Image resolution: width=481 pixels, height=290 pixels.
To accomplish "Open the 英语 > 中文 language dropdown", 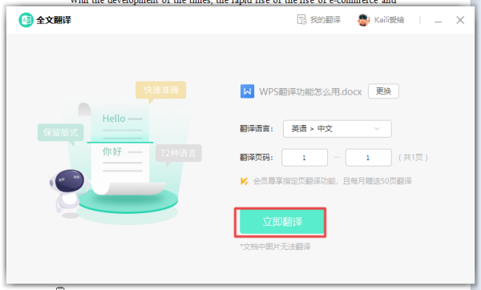I will point(338,129).
